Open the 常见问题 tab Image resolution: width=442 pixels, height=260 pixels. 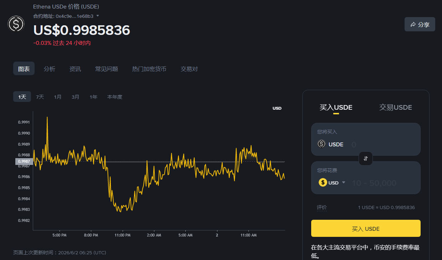107,69
